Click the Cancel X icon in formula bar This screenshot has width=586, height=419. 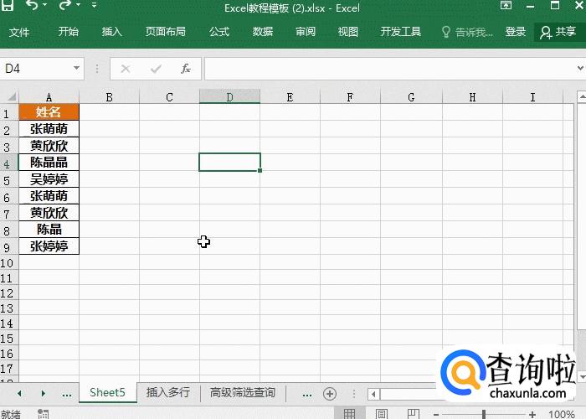126,69
